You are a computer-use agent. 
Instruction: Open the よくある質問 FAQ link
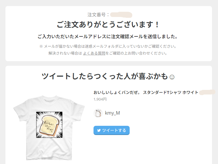pos(94,53)
